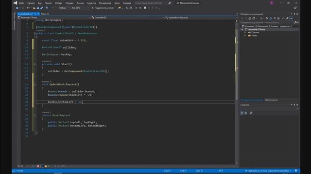This screenshot has width=311, height=174.
Task: Expand the Assets folder node
Action: click(245, 36)
